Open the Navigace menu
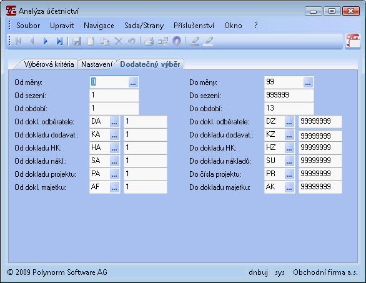This screenshot has width=366, height=283. [x=99, y=26]
